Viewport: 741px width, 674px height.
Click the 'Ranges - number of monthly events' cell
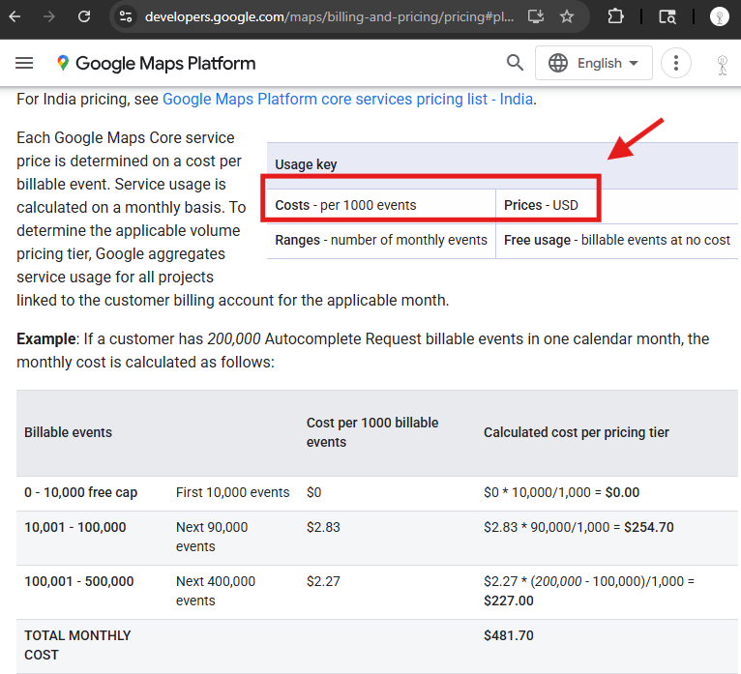pos(381,241)
